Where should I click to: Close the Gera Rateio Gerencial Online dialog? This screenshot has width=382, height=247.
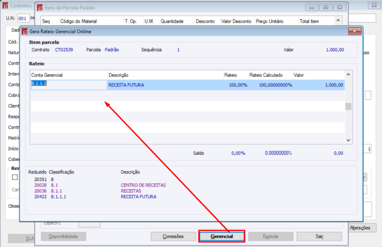click(354, 31)
